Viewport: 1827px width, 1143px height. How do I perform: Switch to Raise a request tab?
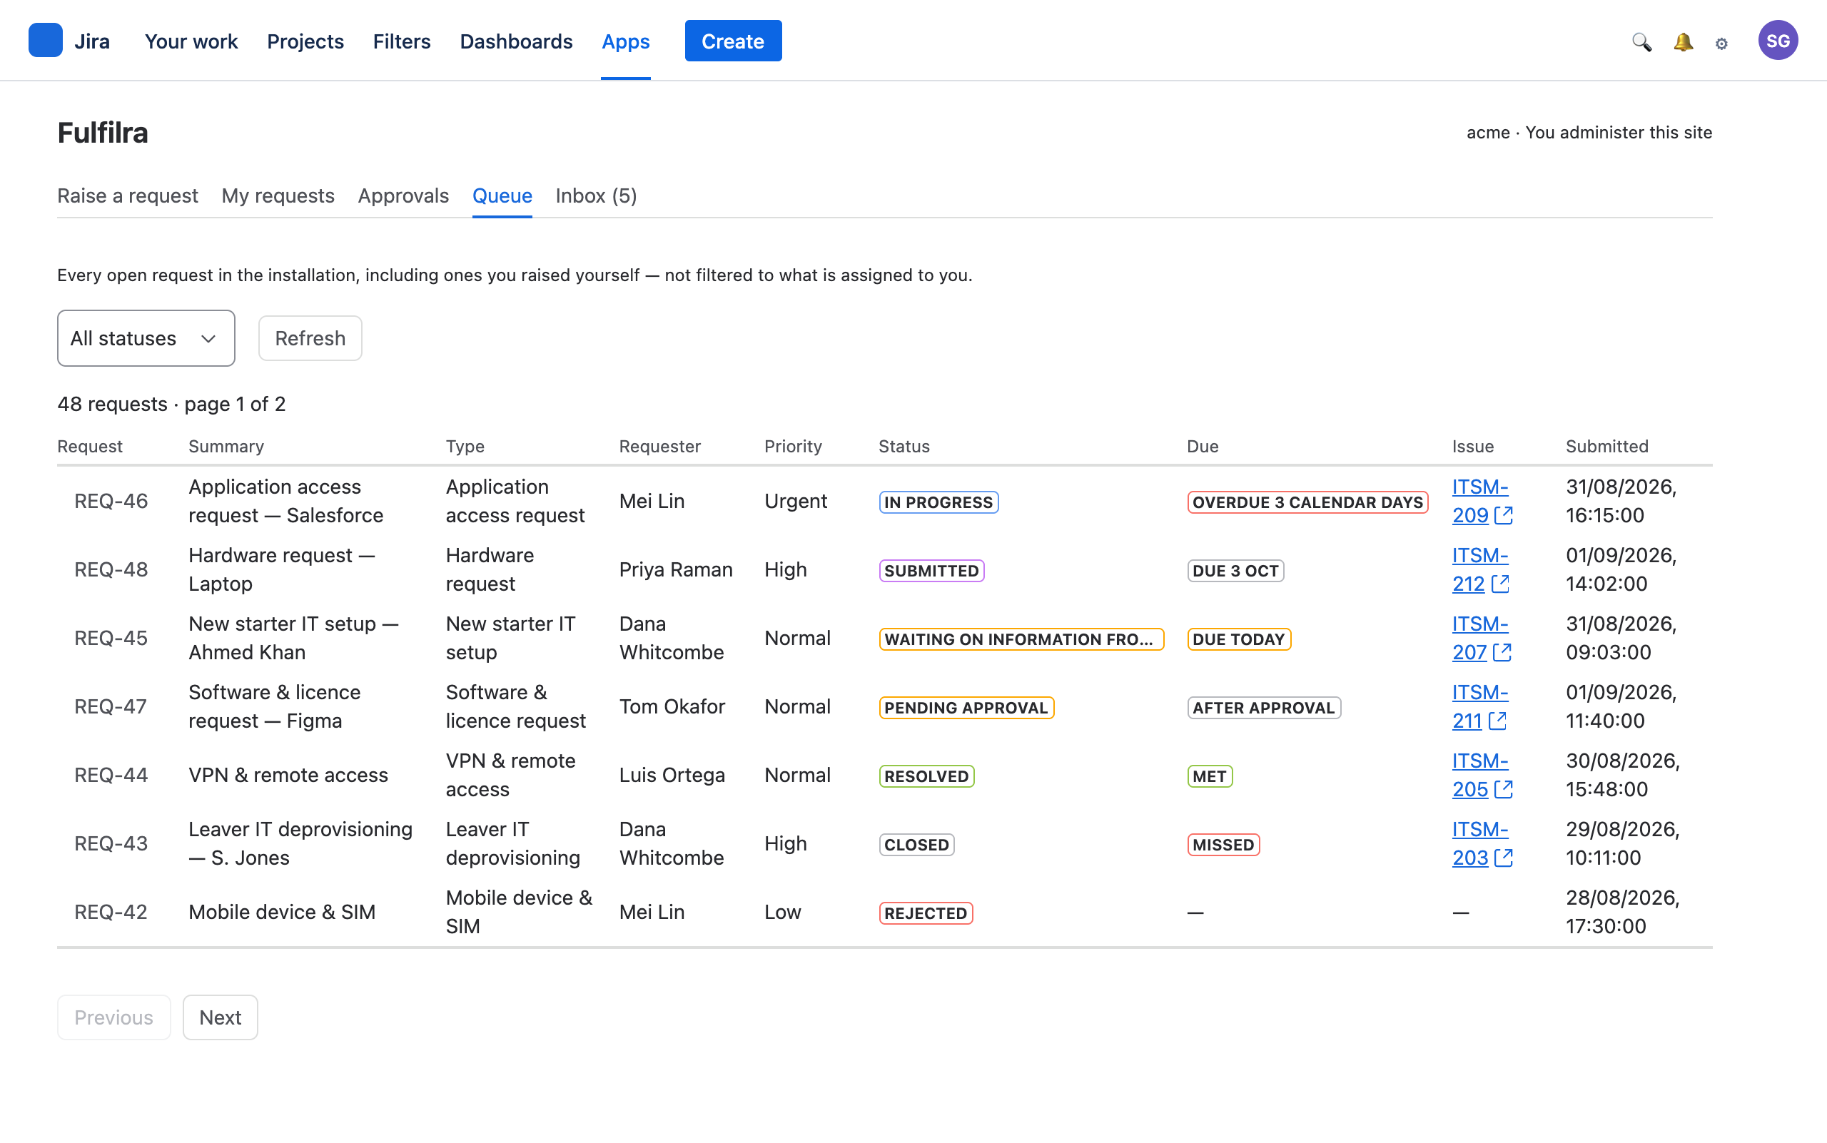128,195
